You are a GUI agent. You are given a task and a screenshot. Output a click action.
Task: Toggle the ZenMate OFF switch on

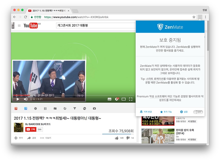[x=198, y=112]
